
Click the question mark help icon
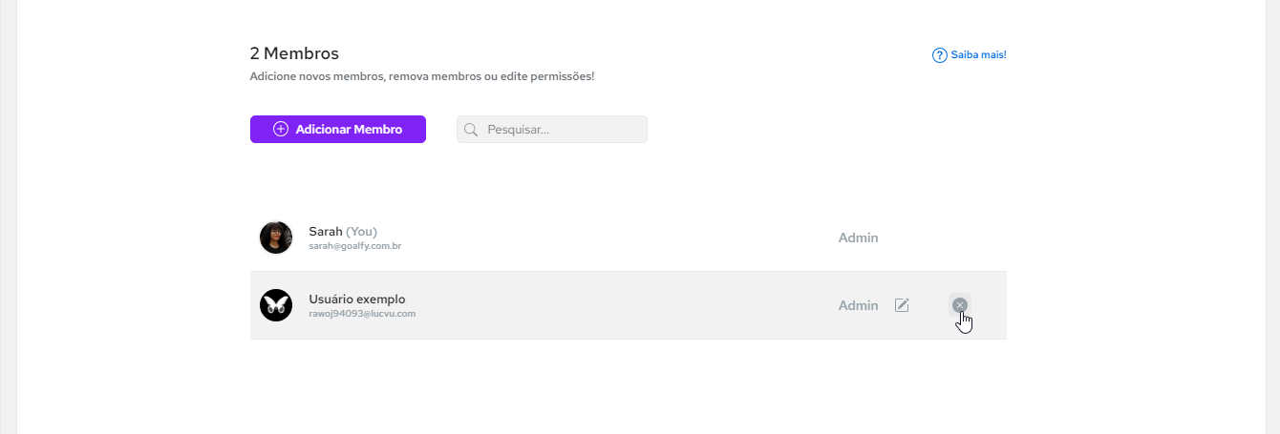pos(939,55)
